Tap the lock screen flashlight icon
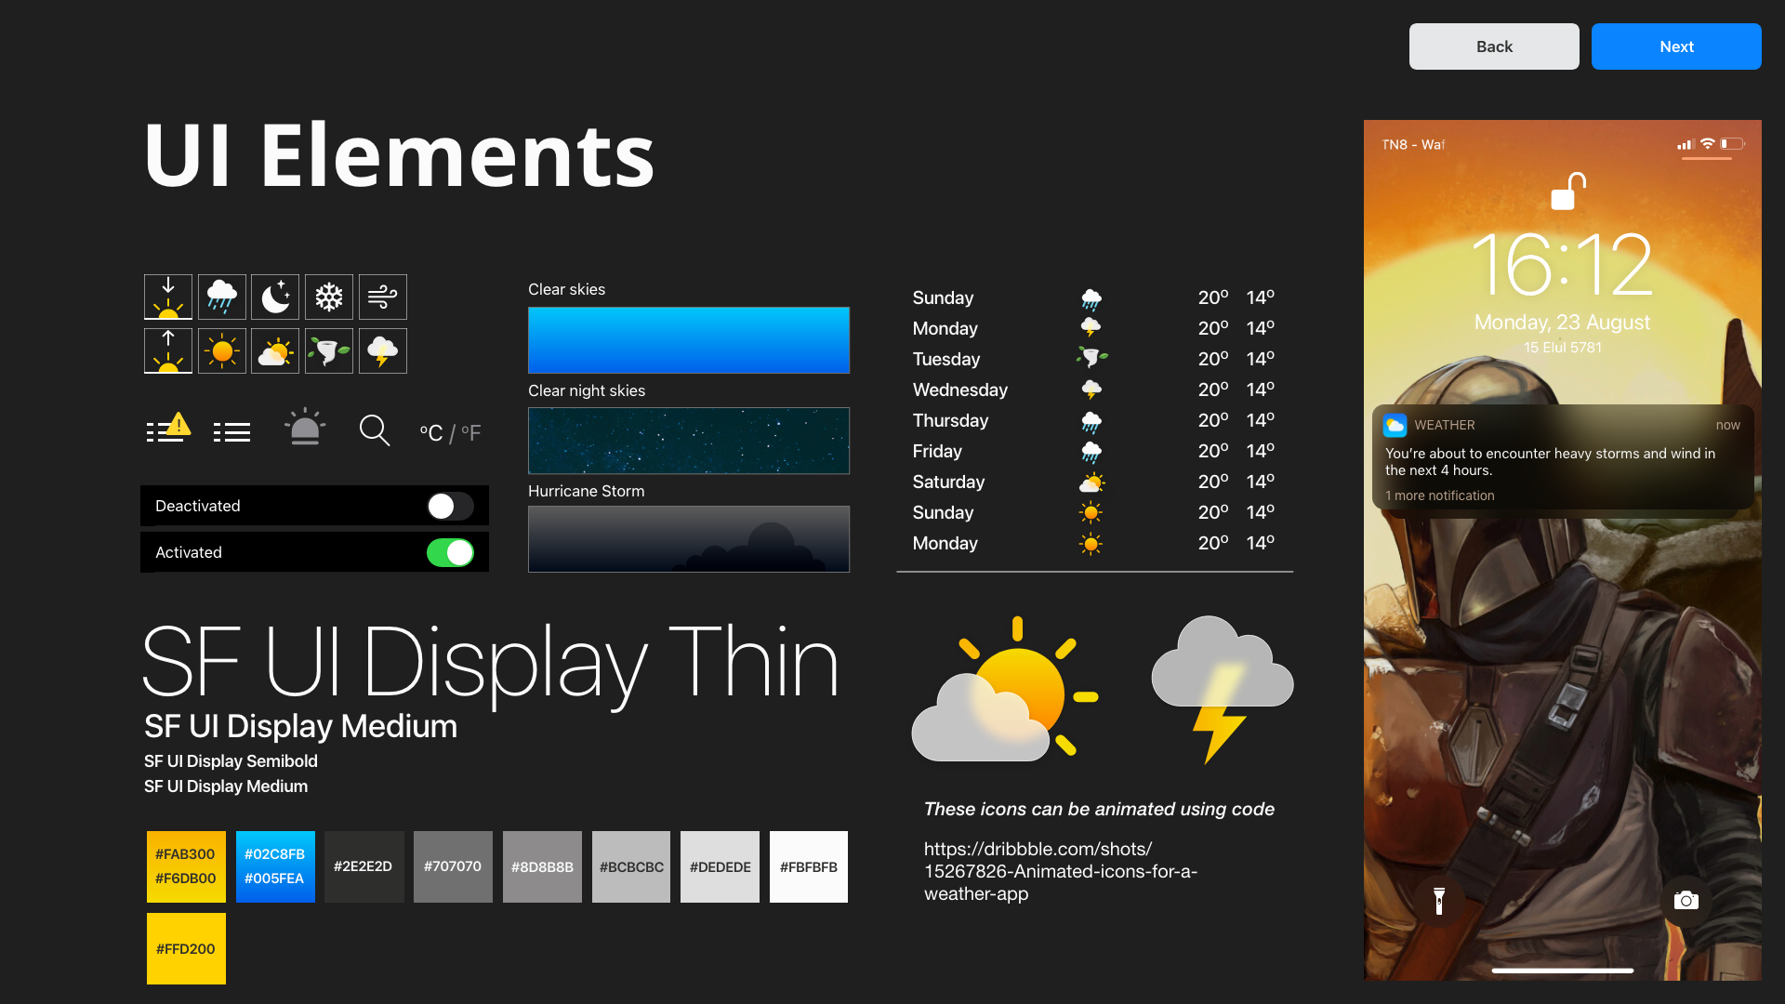The image size is (1785, 1004). pyautogui.click(x=1439, y=900)
